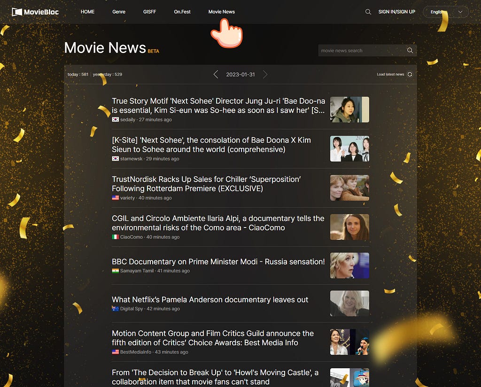Open BBC Documentary on Modi article
481x387 pixels.
pos(218,262)
